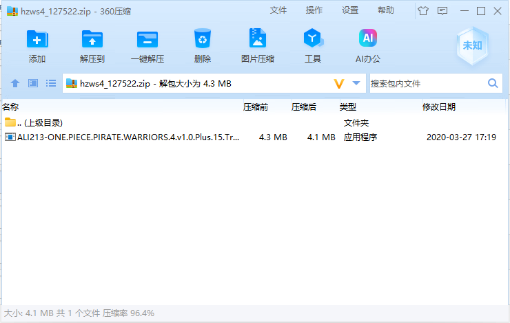The image size is (510, 323).
Task: Open the skin (shirt) icon in title bar
Action: 423,11
